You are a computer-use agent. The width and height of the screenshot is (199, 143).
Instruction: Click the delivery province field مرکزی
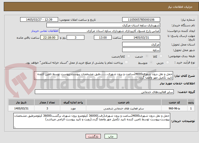pyautogui.click(x=141, y=44)
